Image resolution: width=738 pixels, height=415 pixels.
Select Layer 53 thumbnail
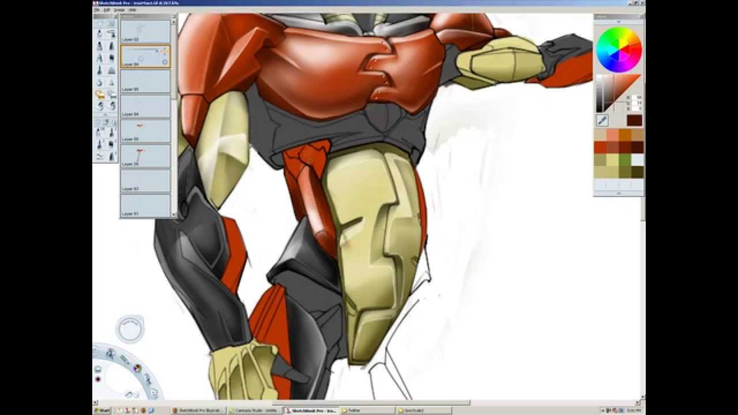(145, 180)
